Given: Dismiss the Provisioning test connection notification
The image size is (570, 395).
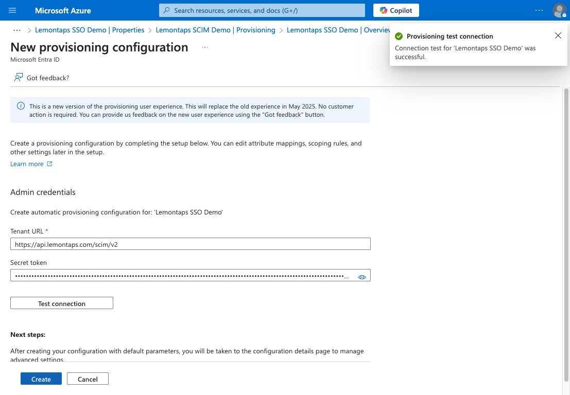Looking at the screenshot, I should [x=558, y=35].
